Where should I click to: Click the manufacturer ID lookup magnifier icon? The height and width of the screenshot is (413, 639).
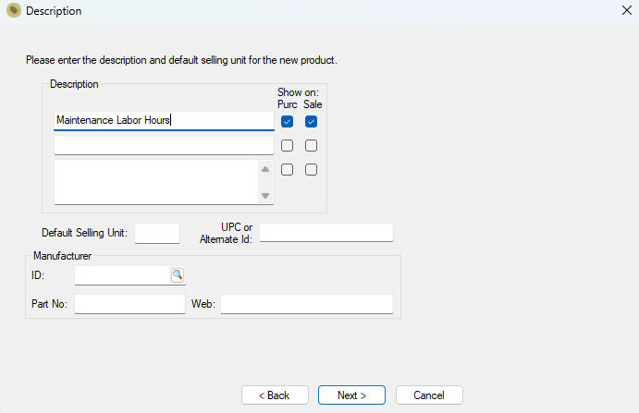coord(178,275)
